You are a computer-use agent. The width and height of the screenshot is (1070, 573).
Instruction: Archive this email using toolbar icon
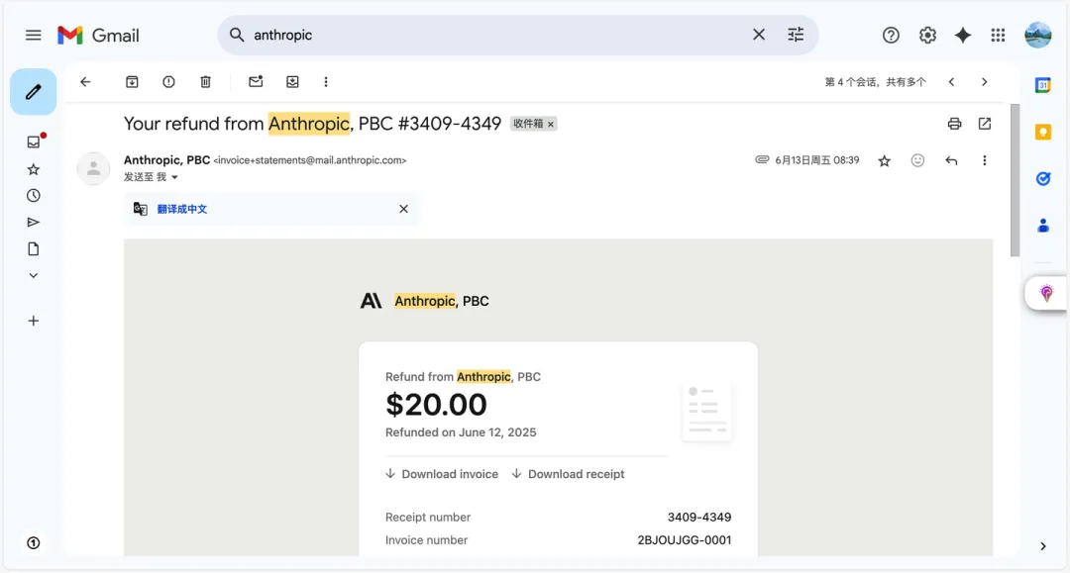132,82
